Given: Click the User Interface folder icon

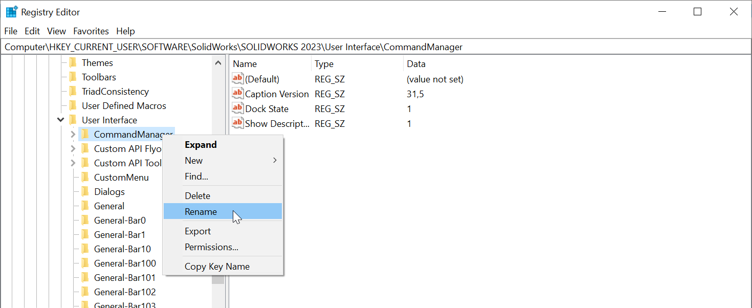Looking at the screenshot, I should click(x=73, y=120).
